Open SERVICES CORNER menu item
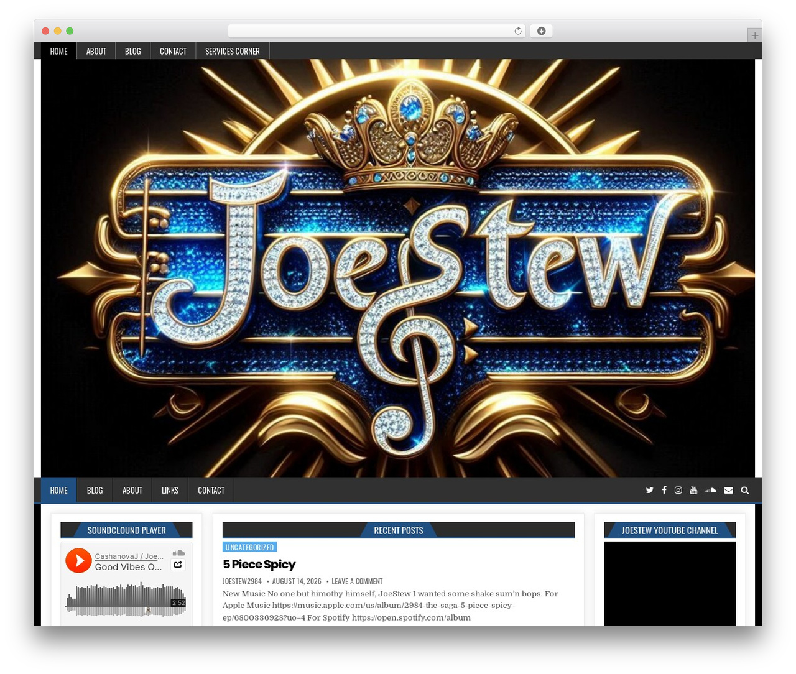The image size is (796, 674). [x=233, y=51]
